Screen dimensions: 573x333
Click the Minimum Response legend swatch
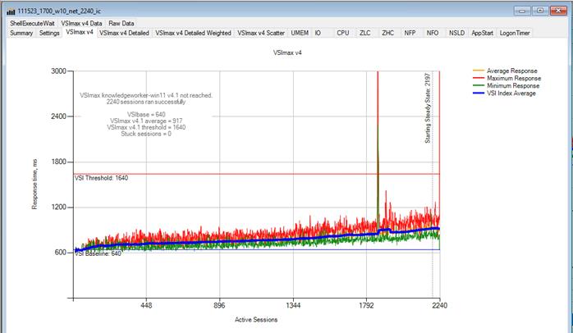479,85
